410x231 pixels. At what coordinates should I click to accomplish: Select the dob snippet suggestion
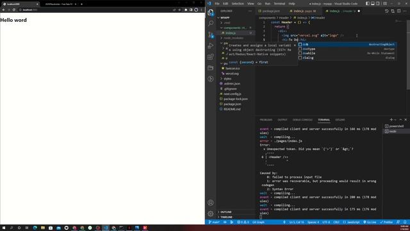click(347, 44)
